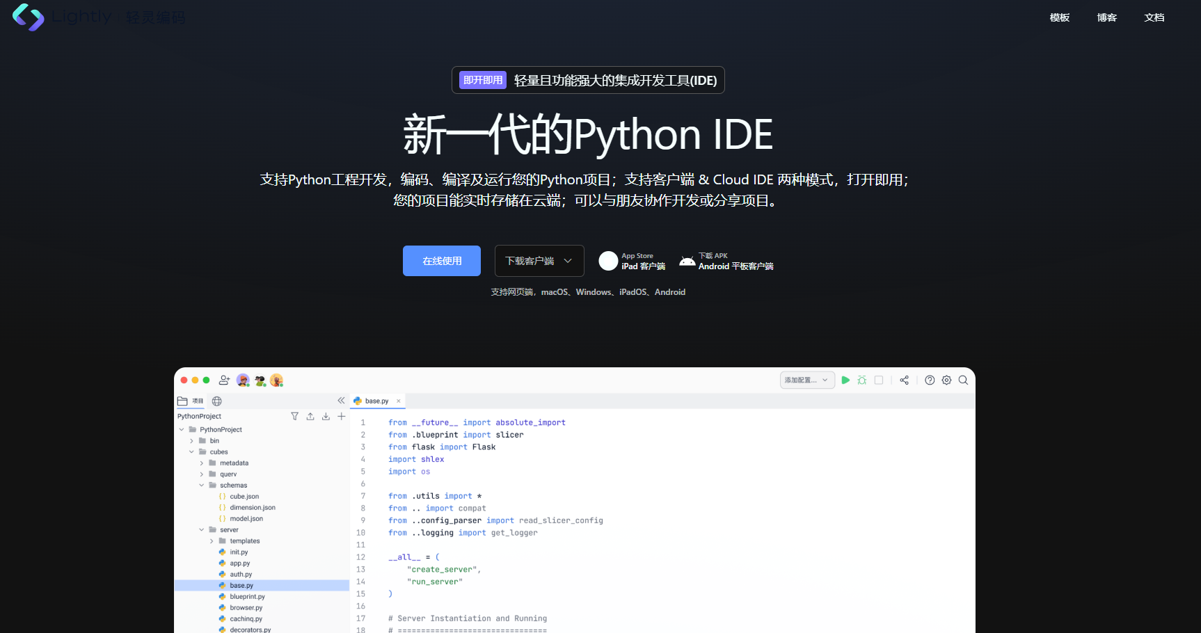The height and width of the screenshot is (633, 1201).
Task: Open the 添加配置 dropdown
Action: coord(806,380)
